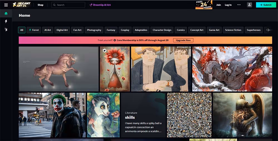This screenshot has height=141, width=278.
Task: Select the Digital Art tag
Action: point(62,30)
